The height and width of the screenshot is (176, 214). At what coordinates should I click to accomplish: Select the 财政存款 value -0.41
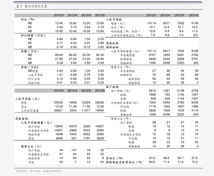tap(59, 83)
